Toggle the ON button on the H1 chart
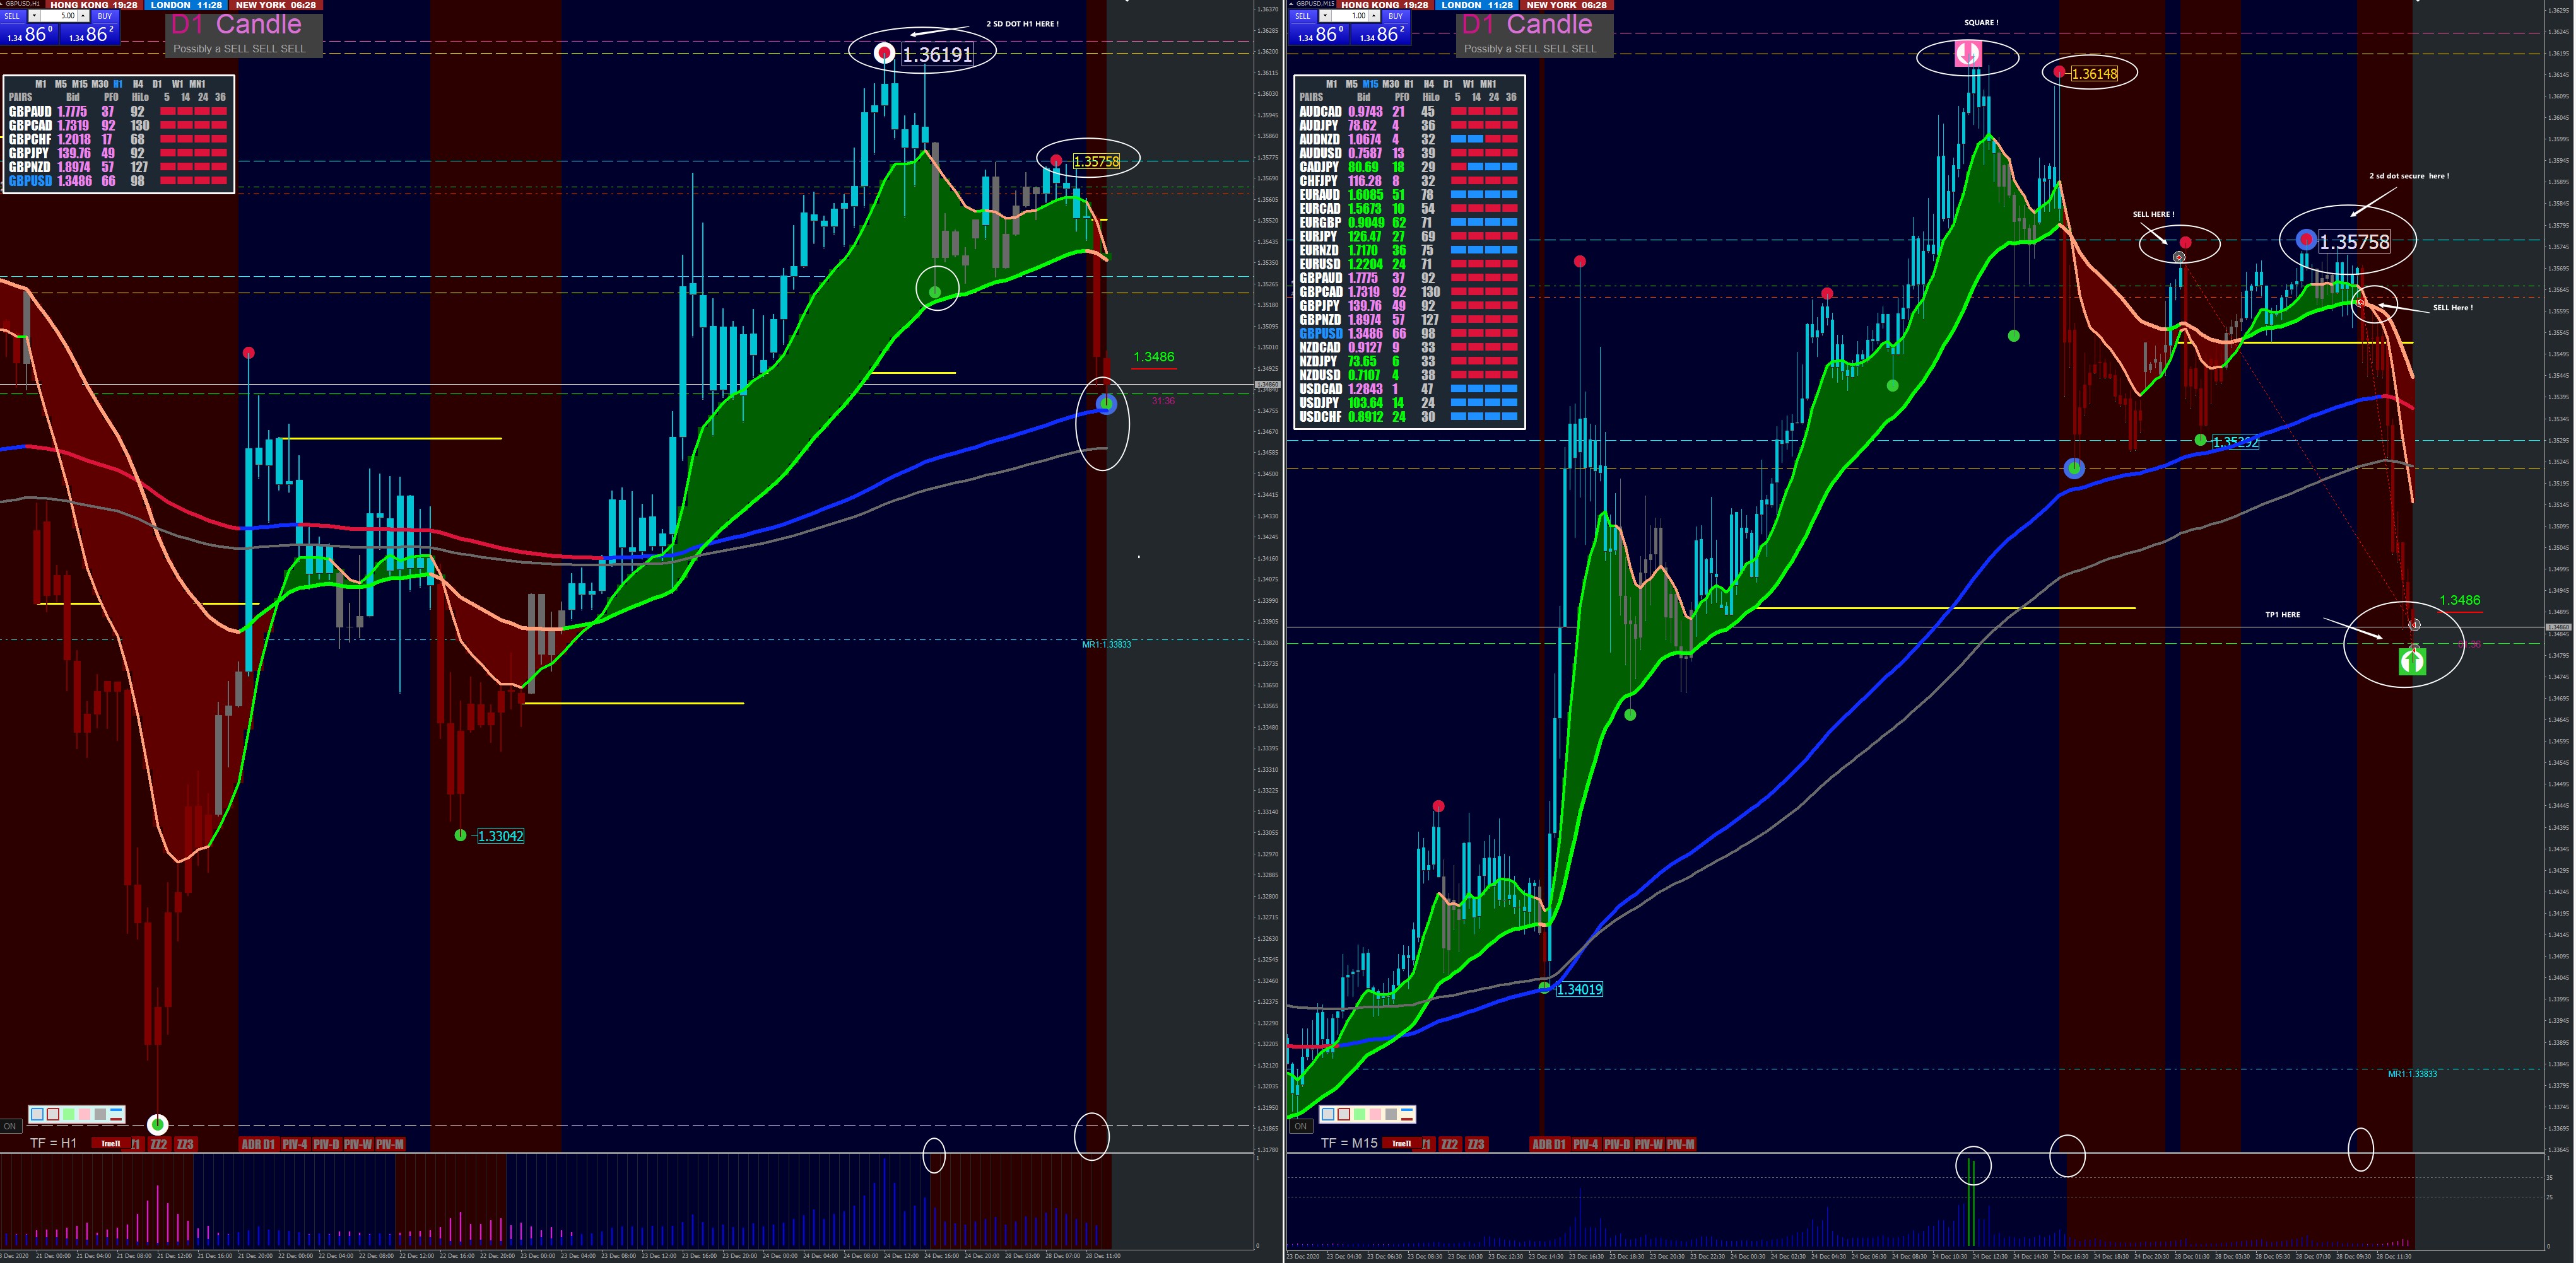This screenshot has height=1263, width=2576. coord(9,1126)
